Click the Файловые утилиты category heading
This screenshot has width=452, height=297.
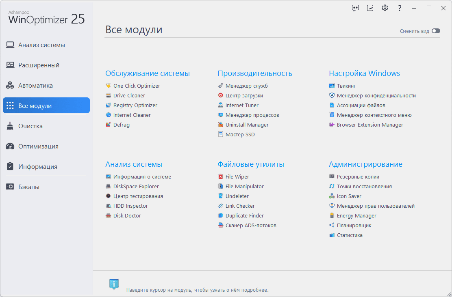tap(251, 164)
